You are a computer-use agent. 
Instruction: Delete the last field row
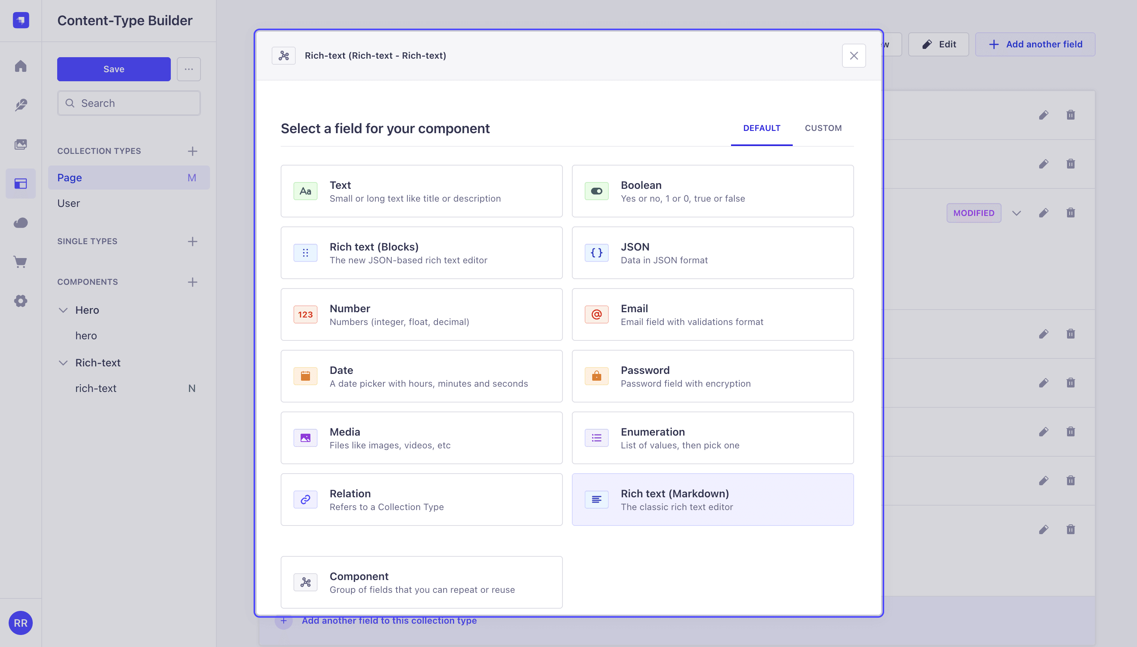coord(1071,529)
